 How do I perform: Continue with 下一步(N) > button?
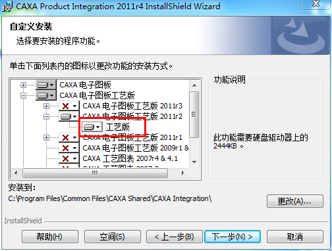[233, 237]
